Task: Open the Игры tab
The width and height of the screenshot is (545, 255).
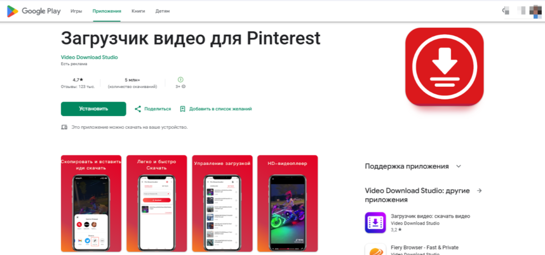Action: click(x=76, y=11)
